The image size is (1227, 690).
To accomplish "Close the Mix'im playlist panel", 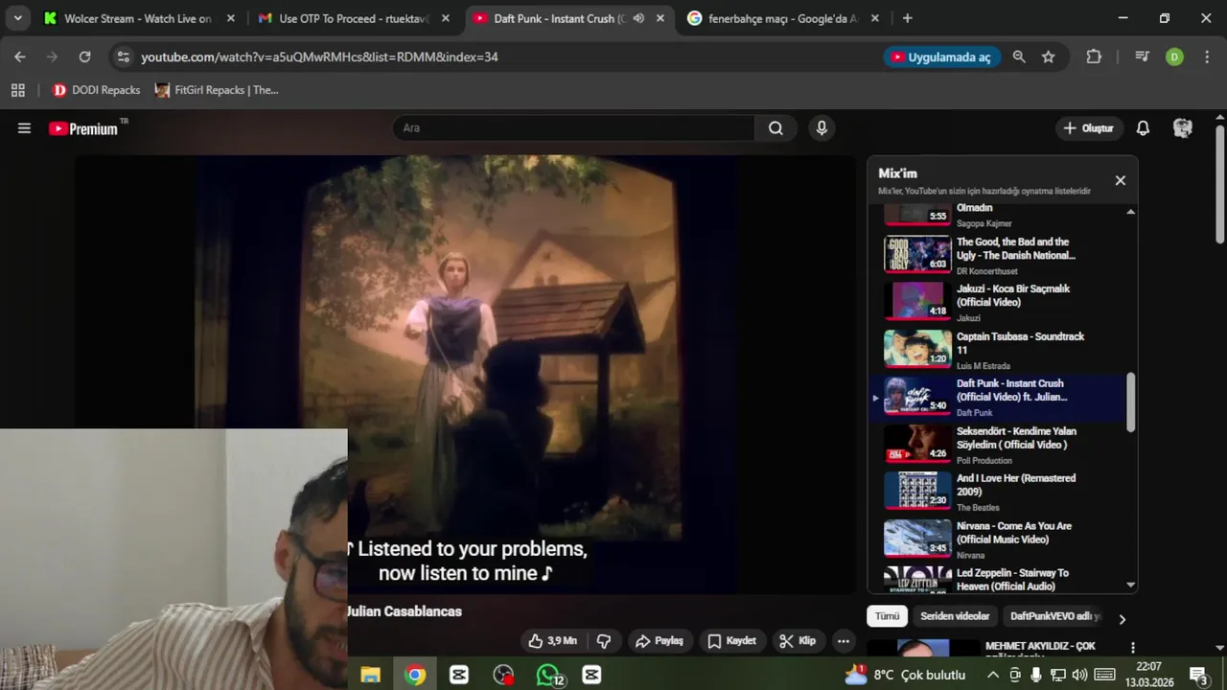I will pos(1120,180).
